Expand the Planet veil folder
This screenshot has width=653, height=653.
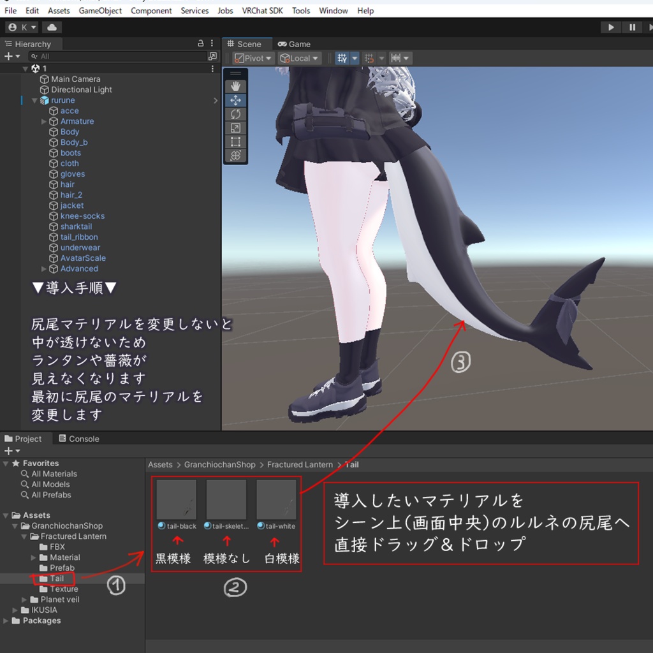(24, 599)
